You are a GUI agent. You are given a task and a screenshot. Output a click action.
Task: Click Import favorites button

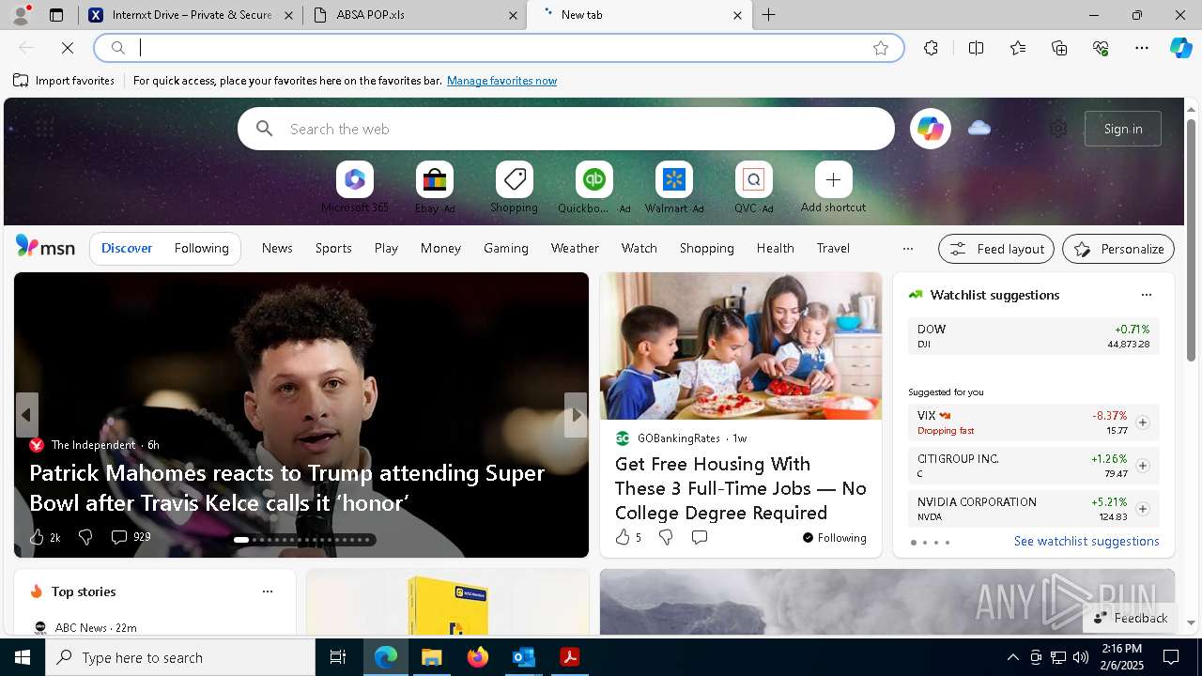[x=64, y=81]
